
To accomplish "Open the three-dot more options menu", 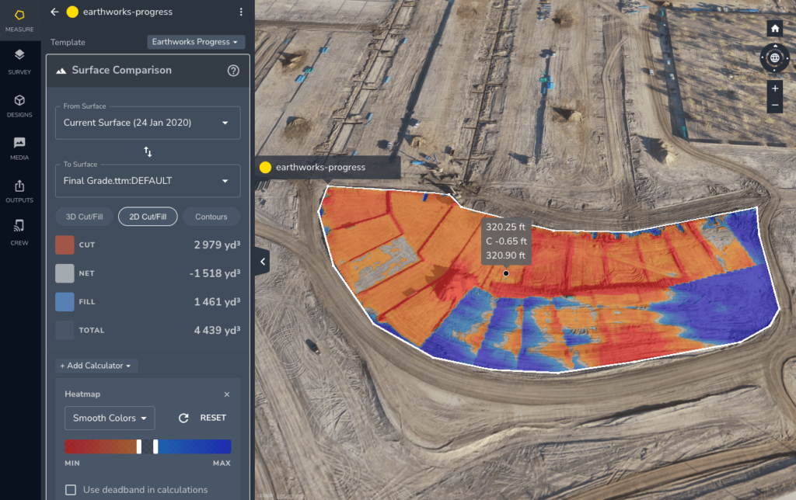I will (x=241, y=12).
